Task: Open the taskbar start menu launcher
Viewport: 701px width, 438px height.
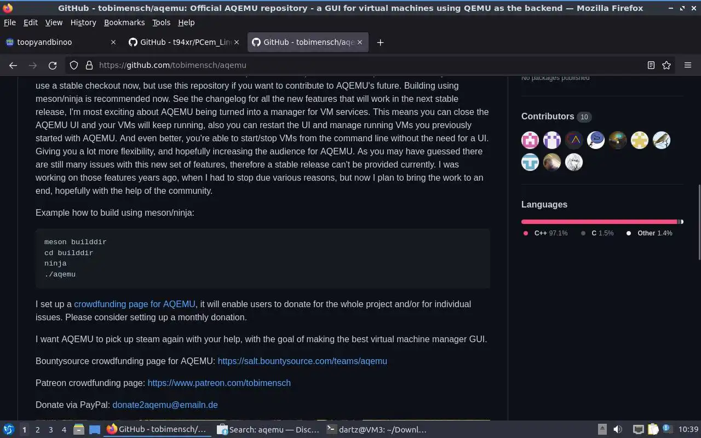Action: click(9, 430)
